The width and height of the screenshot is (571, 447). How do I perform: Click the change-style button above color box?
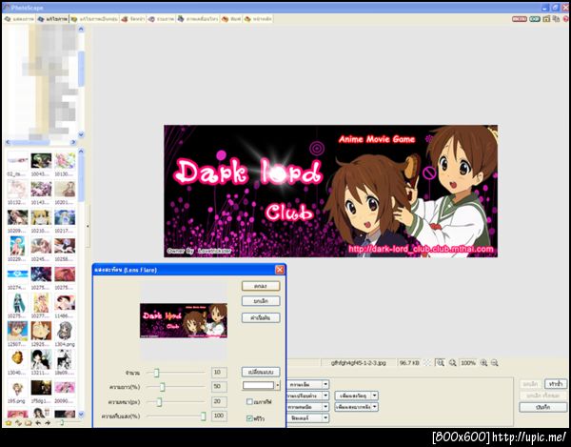tap(261, 373)
